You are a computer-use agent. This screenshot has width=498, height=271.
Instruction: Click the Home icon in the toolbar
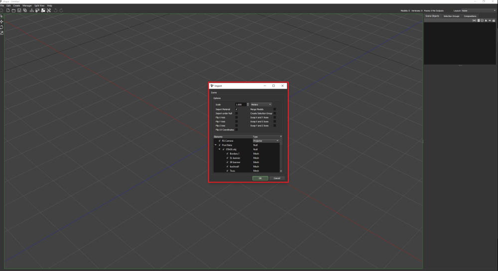(2, 10)
